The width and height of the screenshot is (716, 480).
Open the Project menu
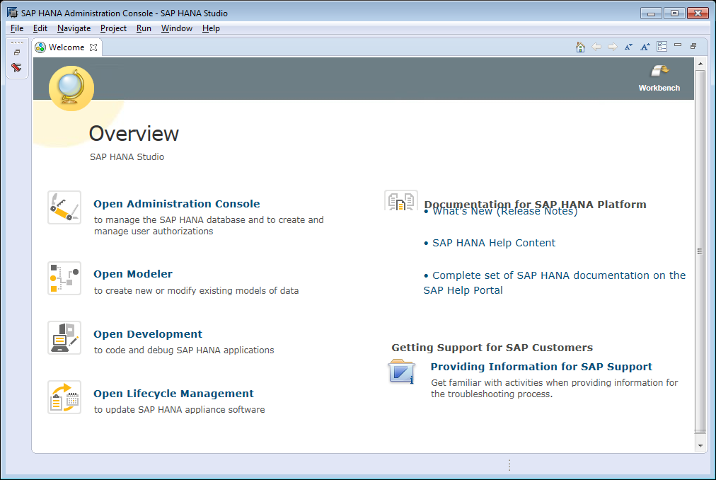[113, 28]
